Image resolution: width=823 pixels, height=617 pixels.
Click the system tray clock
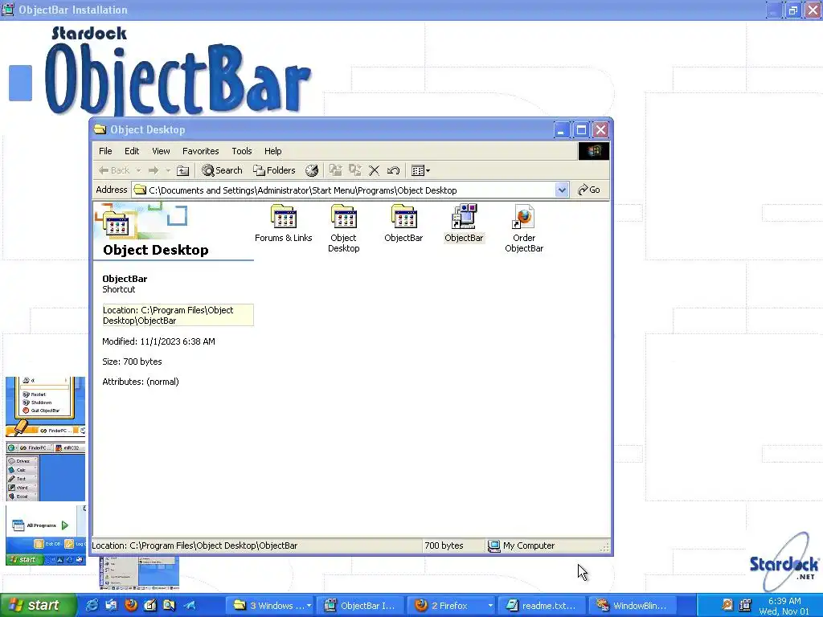[784, 606]
